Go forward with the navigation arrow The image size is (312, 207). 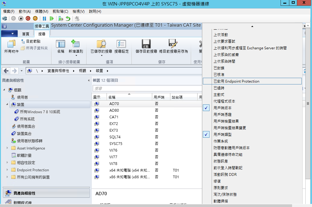point(14,71)
